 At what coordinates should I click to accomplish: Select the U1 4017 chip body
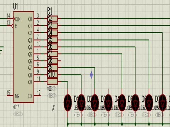pyautogui.click(x=24, y=57)
